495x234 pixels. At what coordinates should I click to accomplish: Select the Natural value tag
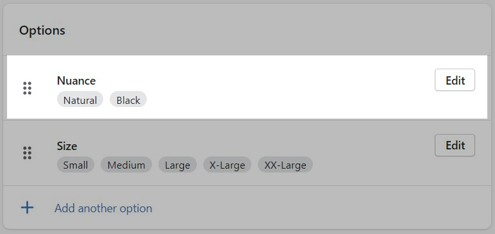[80, 100]
